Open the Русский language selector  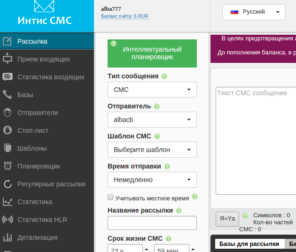[254, 12]
